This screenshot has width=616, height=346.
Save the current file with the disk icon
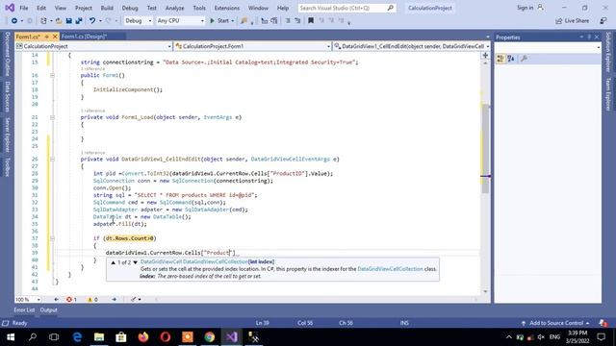point(68,21)
